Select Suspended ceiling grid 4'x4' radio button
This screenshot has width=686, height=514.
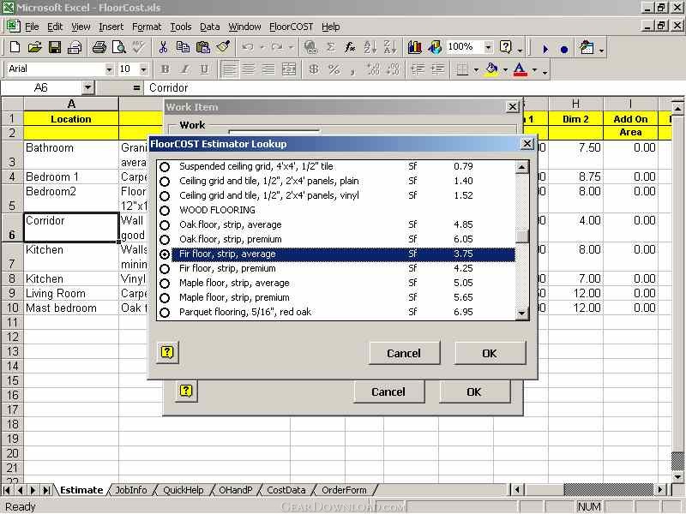(165, 166)
